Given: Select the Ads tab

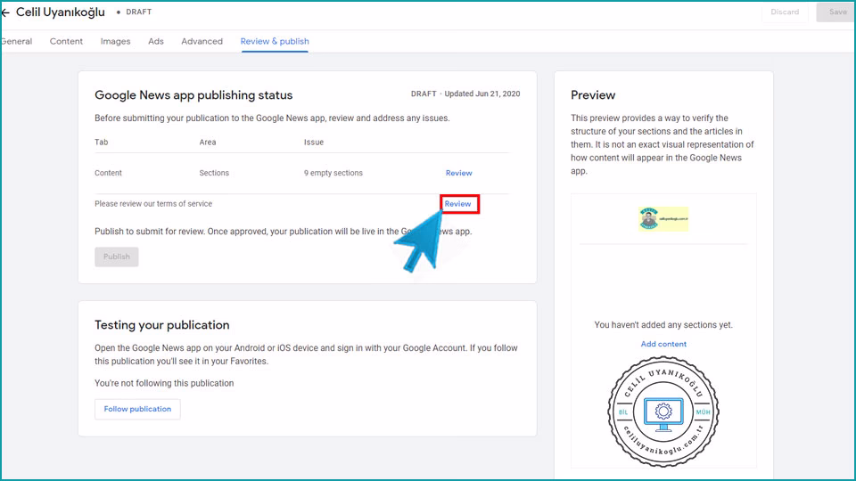Looking at the screenshot, I should point(156,41).
